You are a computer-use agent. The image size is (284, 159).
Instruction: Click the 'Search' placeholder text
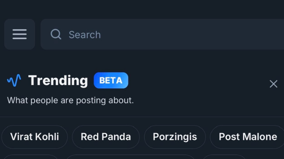click(84, 35)
